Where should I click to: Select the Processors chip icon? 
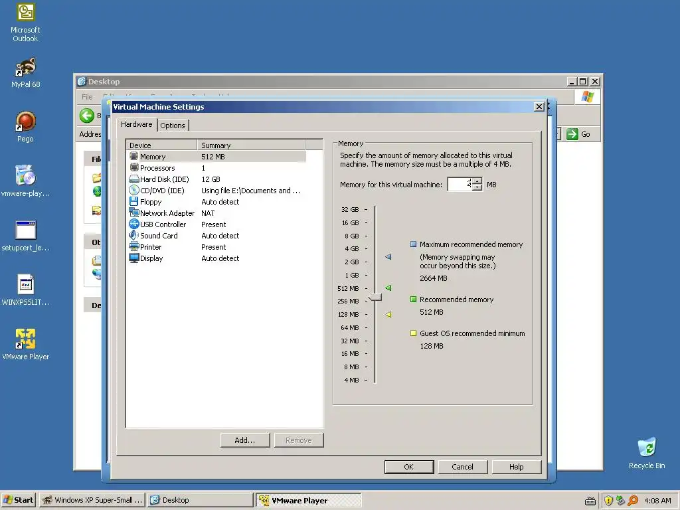click(134, 168)
